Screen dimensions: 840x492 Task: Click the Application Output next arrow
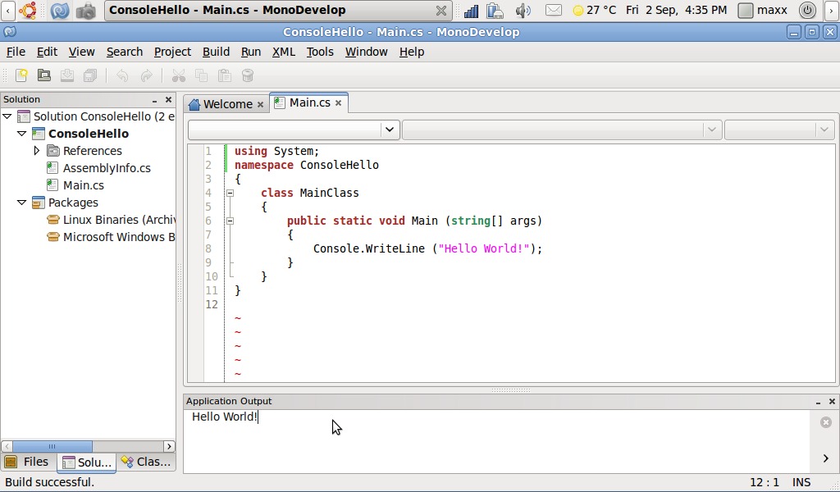point(825,458)
